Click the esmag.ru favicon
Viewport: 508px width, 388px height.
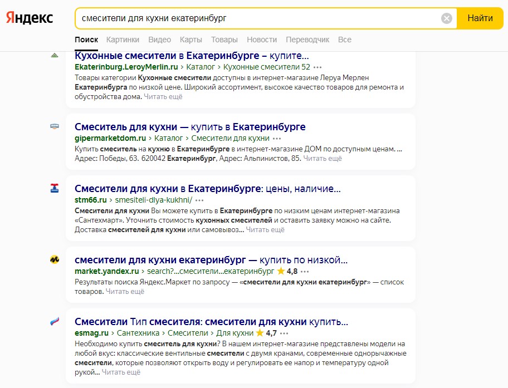[x=55, y=321]
